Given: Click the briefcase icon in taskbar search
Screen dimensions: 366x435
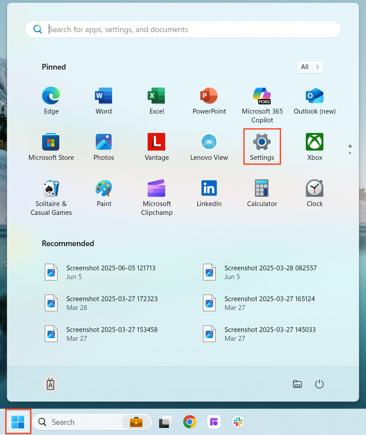Looking at the screenshot, I should click(136, 422).
